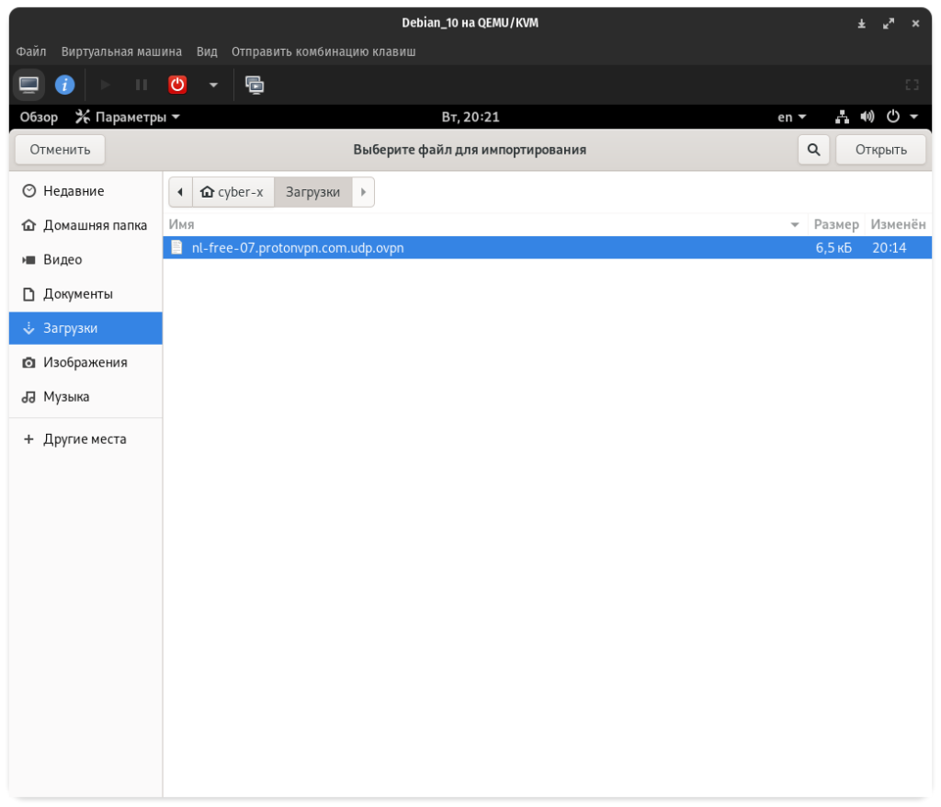The width and height of the screenshot is (941, 807).
Task: Click the virtual machine console monitor icon
Action: (29, 85)
